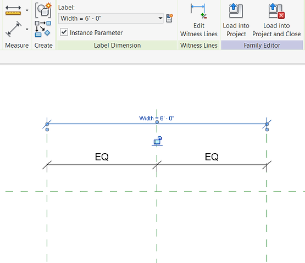Select the Measure Between Two References tool
305x263 pixels.
(13, 10)
